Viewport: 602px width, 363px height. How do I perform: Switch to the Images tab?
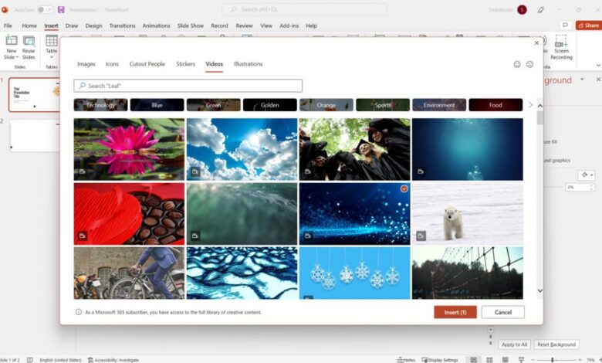(x=86, y=64)
